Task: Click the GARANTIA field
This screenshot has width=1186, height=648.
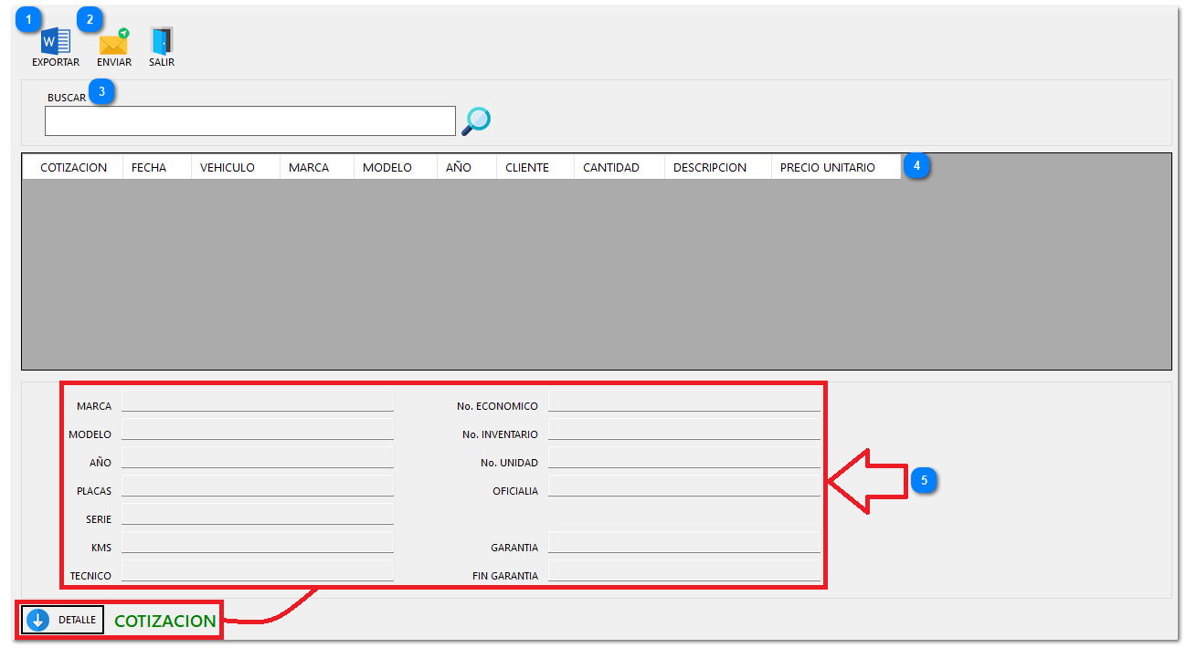Action: [x=684, y=542]
